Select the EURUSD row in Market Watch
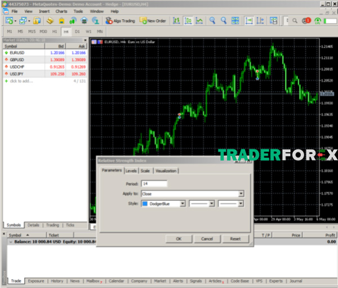338x288 pixels. click(x=45, y=53)
